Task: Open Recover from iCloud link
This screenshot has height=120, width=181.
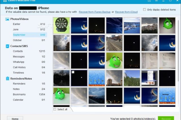Action: coord(126,12)
